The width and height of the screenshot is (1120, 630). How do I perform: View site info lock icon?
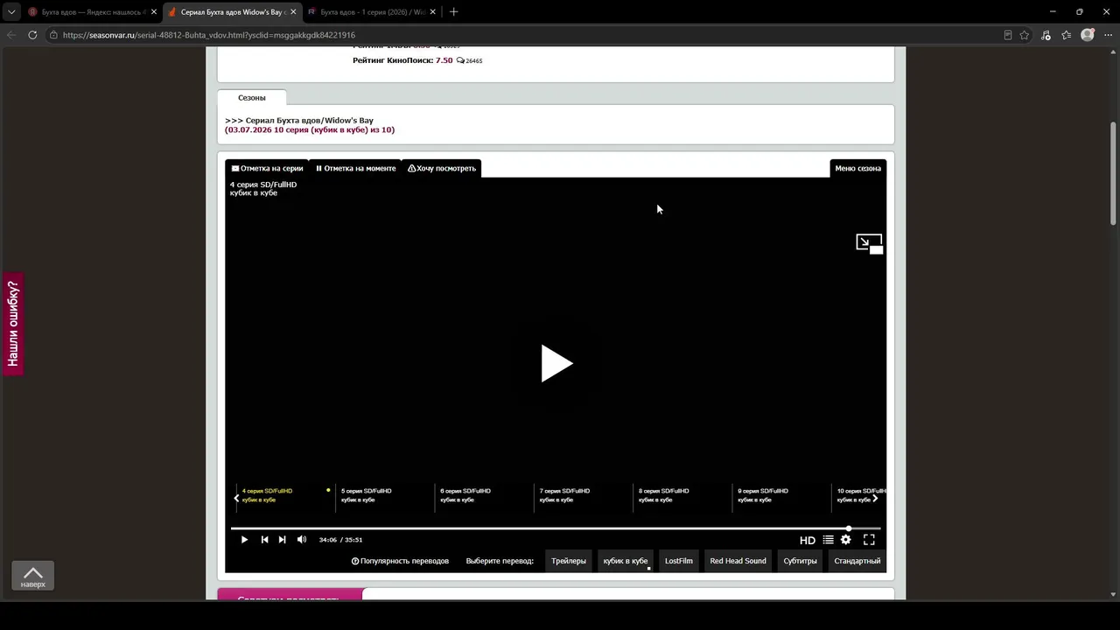(x=53, y=35)
